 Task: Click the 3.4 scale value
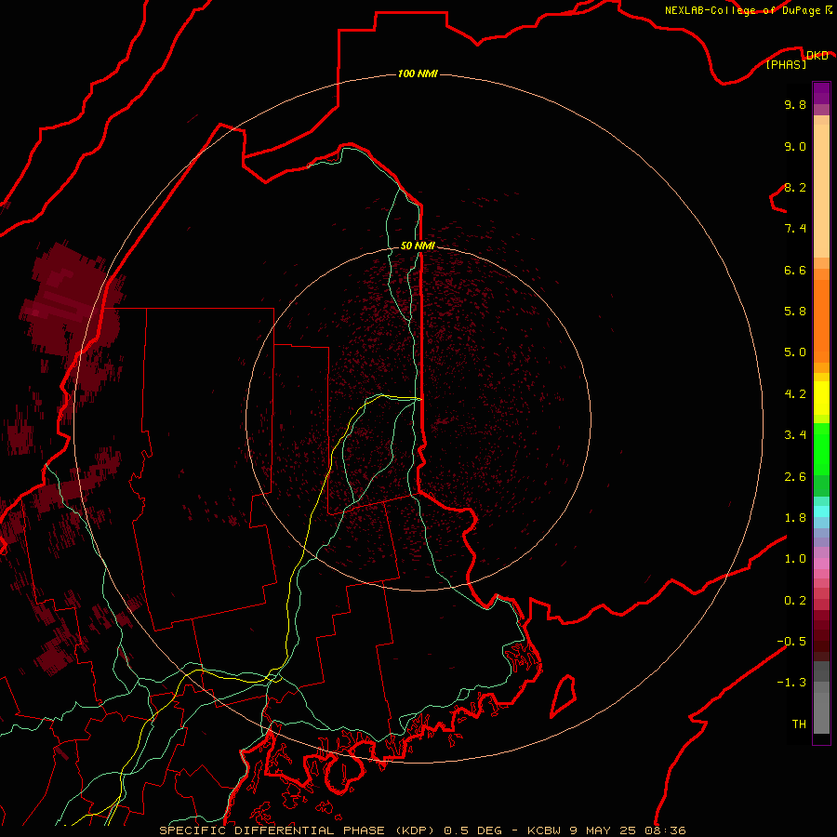(x=795, y=435)
